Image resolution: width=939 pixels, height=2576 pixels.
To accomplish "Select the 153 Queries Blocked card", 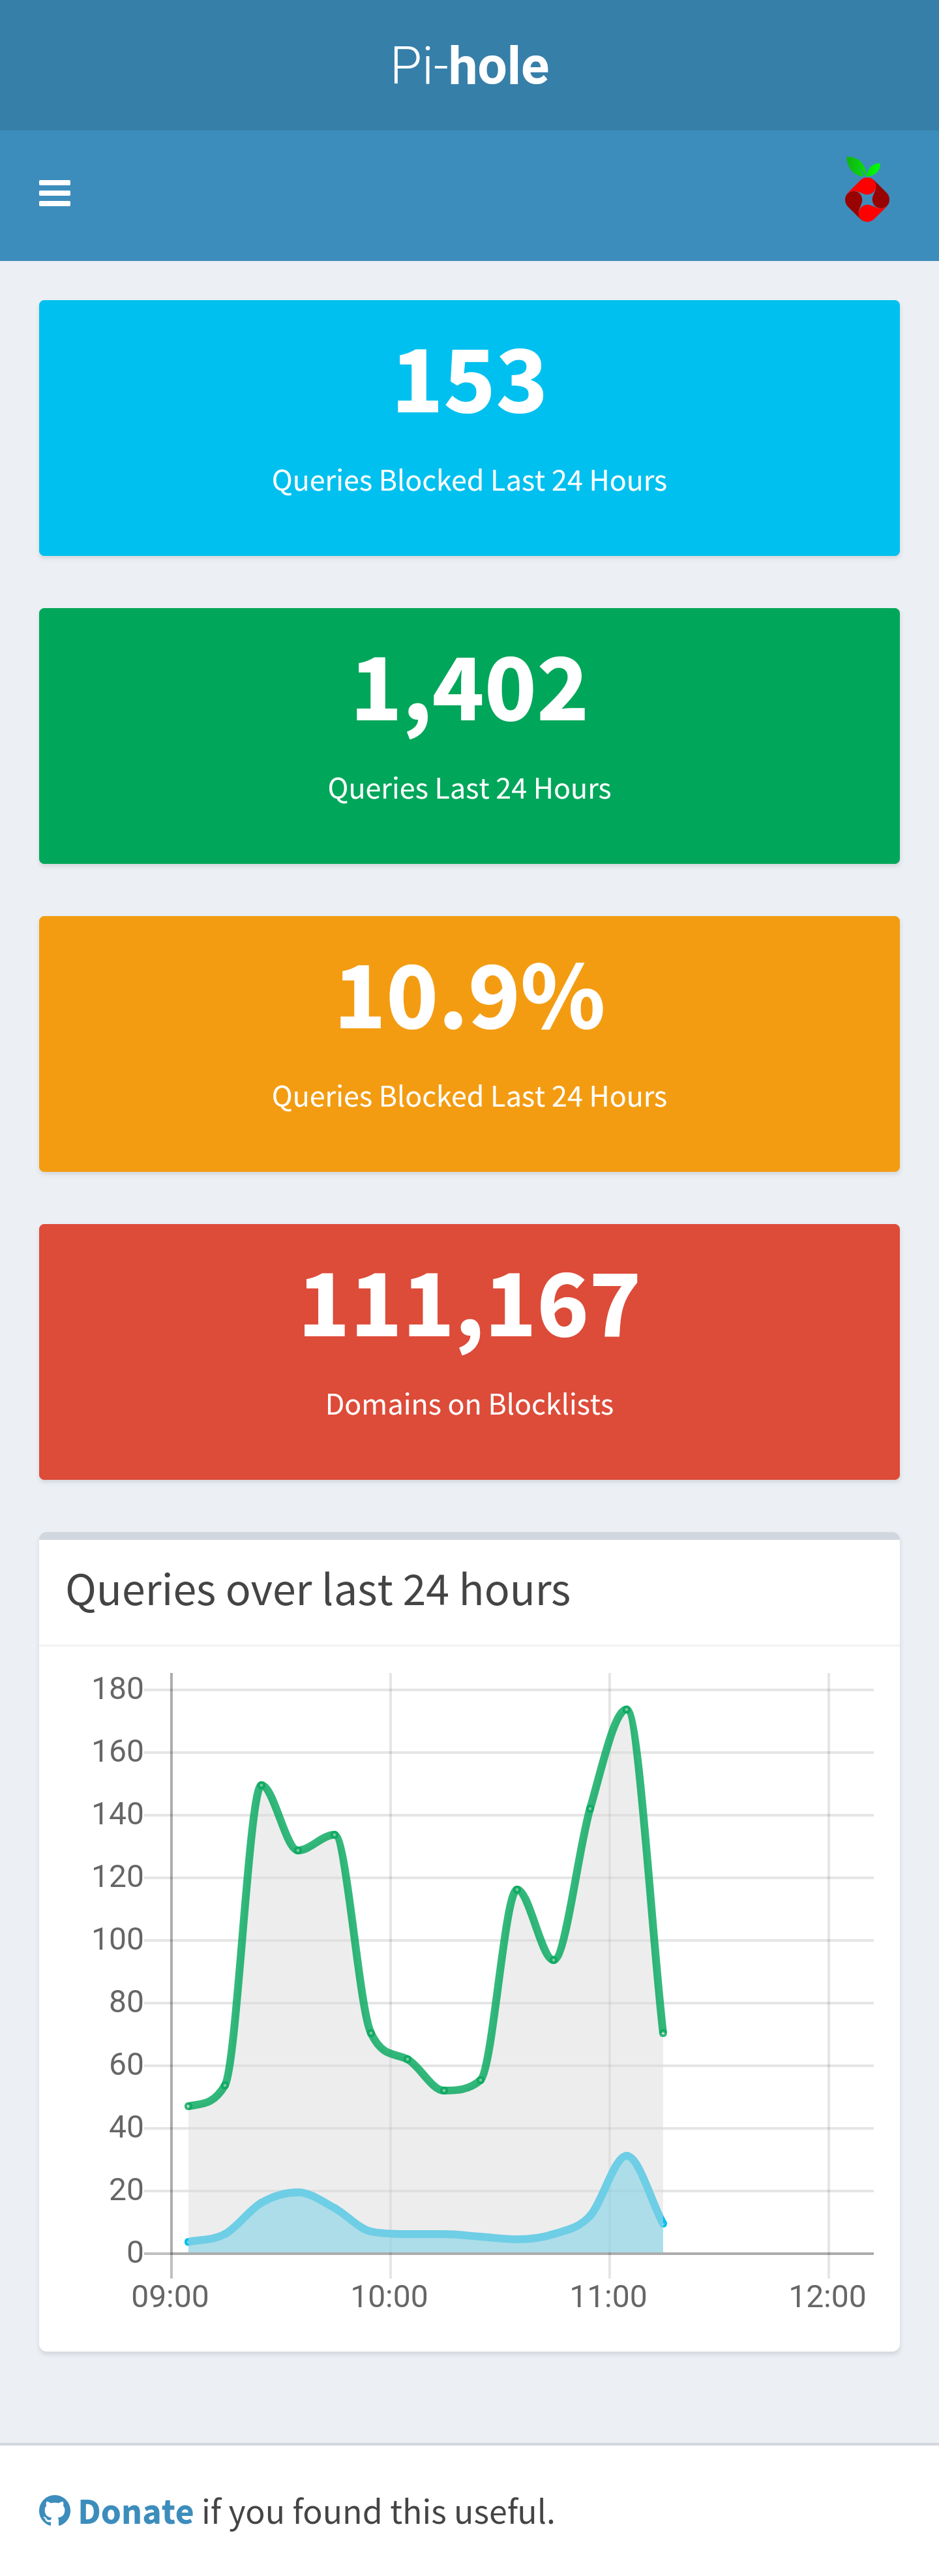I will (469, 428).
